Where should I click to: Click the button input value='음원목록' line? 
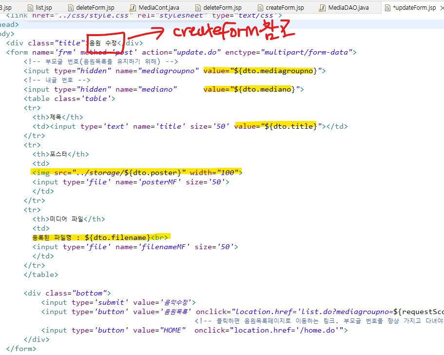pyautogui.click(x=243, y=312)
